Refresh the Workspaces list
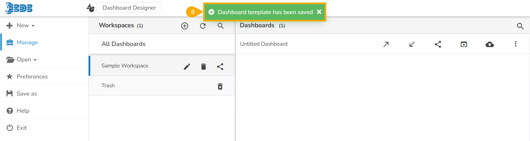Viewport: 530px width, 141px height. click(203, 26)
